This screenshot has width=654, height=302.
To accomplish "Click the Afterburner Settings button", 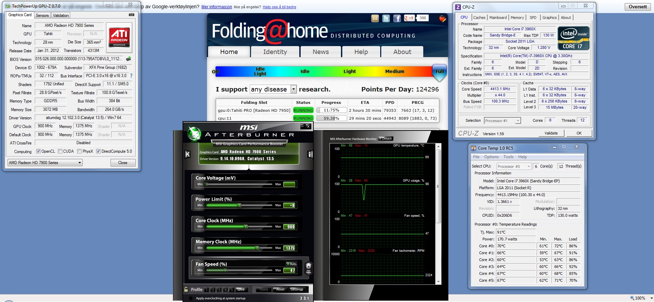I will (297, 289).
